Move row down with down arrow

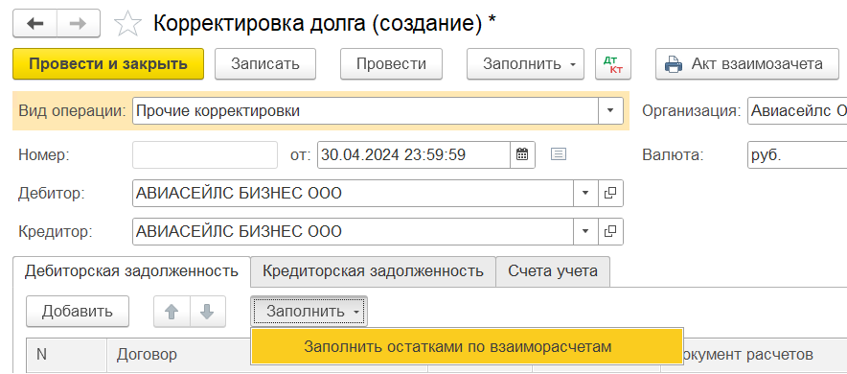click(207, 312)
